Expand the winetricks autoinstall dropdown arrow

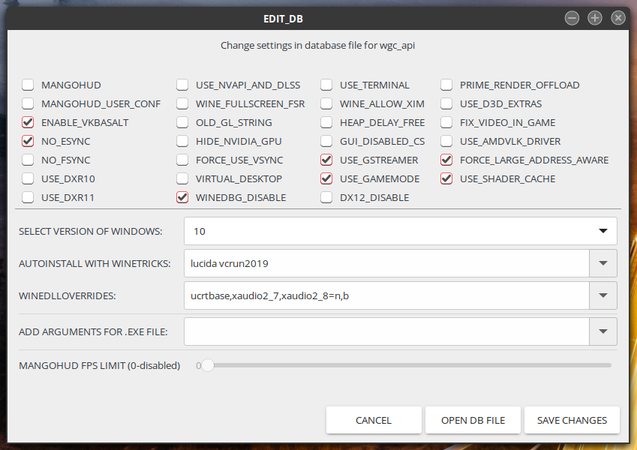pyautogui.click(x=603, y=264)
